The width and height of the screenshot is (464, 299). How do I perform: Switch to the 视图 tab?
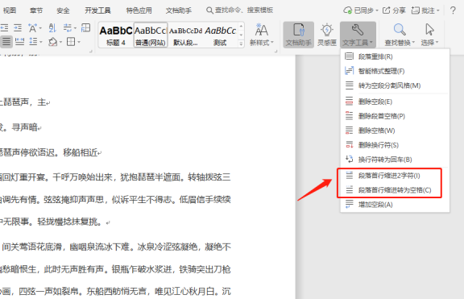pyautogui.click(x=10, y=10)
